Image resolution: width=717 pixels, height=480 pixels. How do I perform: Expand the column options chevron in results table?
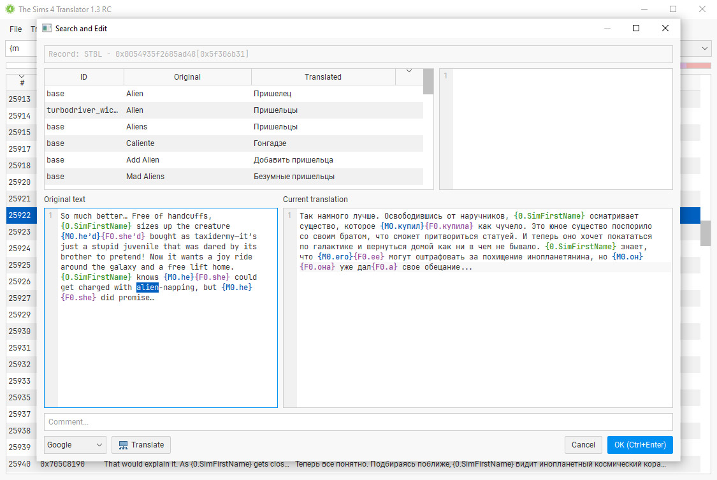409,71
